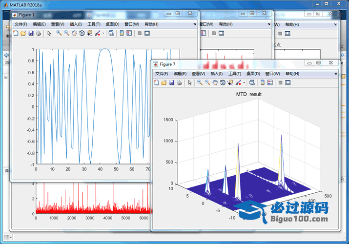The image size is (349, 244).
Task: Click dock arrow in Figure 7 menu bar
Action: tap(336, 74)
